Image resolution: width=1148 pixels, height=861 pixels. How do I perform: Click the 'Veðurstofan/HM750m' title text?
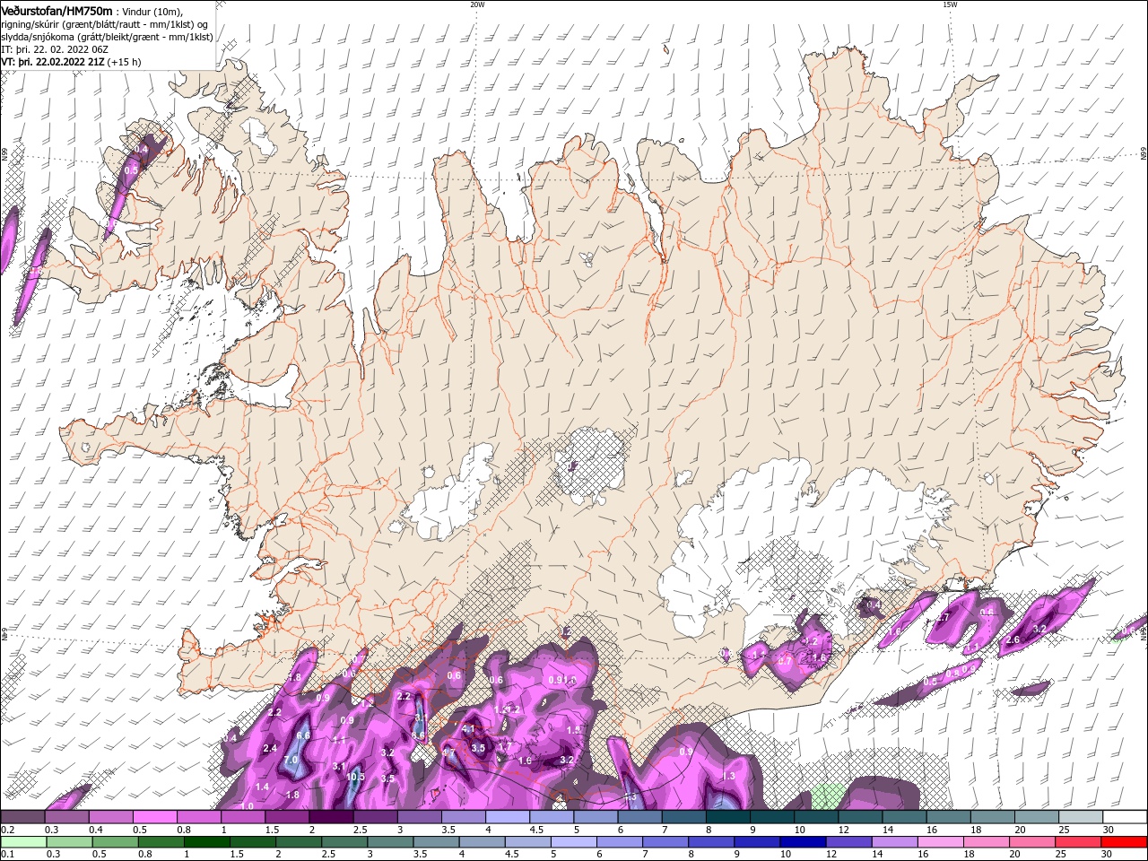tap(57, 10)
